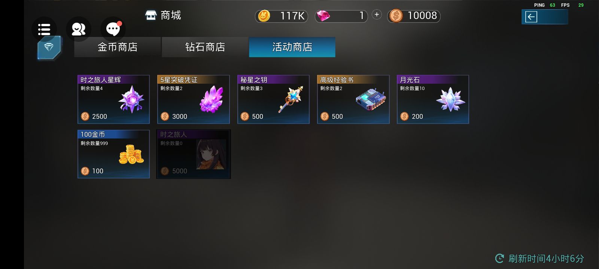Select the 高级经验书 item
The width and height of the screenshot is (599, 269).
[353, 99]
